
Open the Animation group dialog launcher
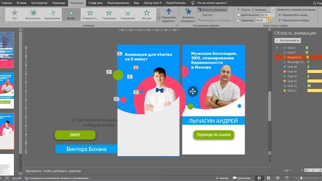[177, 26]
